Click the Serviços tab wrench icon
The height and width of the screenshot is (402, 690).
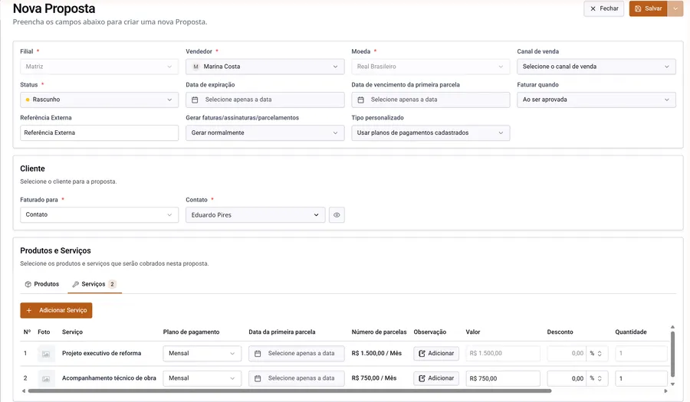[76, 284]
